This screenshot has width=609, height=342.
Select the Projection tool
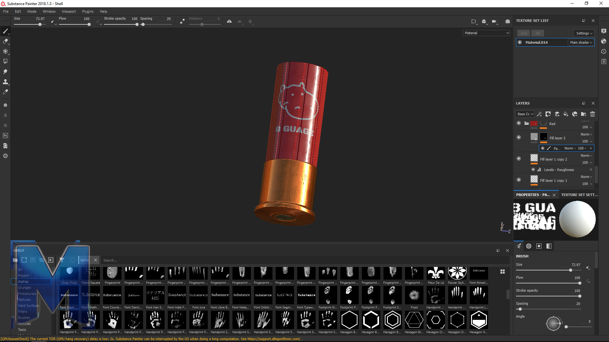point(5,52)
